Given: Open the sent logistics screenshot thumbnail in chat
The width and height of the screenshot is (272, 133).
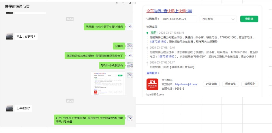Looking at the screenshot, I should [108, 83].
